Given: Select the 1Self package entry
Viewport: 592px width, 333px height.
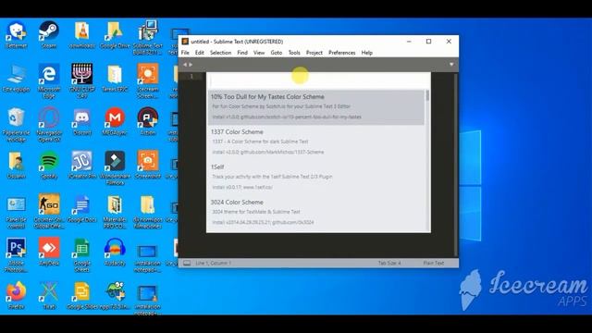Looking at the screenshot, I should [316, 177].
